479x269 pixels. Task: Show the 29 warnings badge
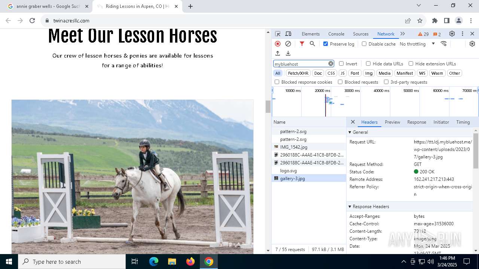[x=423, y=34]
